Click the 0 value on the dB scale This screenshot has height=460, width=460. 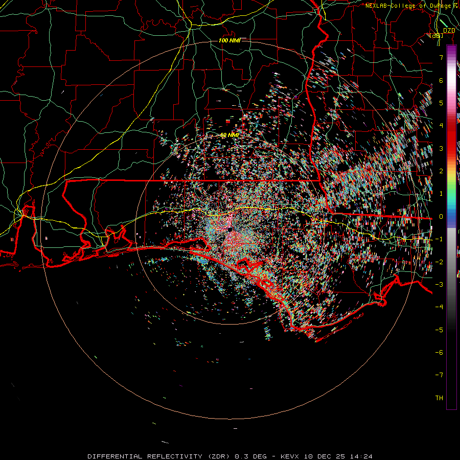[441, 217]
